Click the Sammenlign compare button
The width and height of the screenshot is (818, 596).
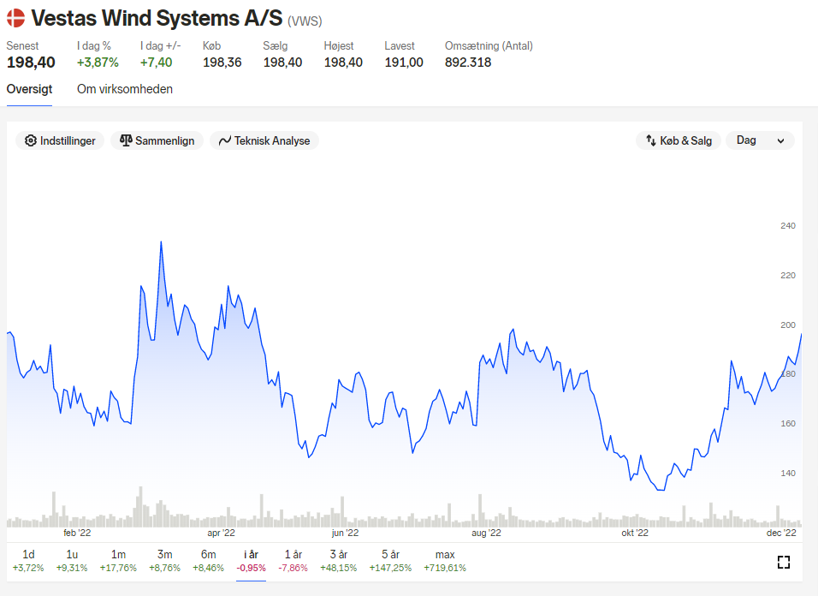click(x=157, y=141)
